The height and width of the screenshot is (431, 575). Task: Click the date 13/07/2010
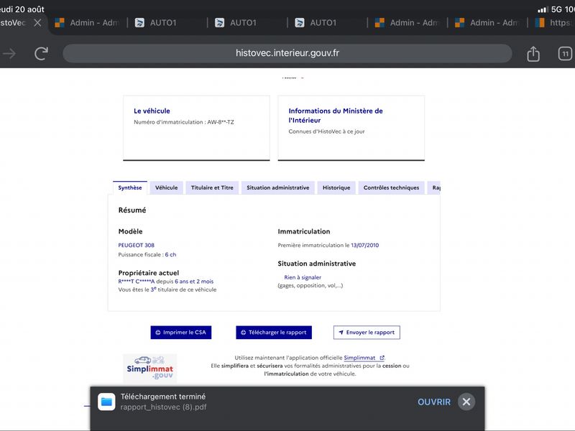point(365,245)
